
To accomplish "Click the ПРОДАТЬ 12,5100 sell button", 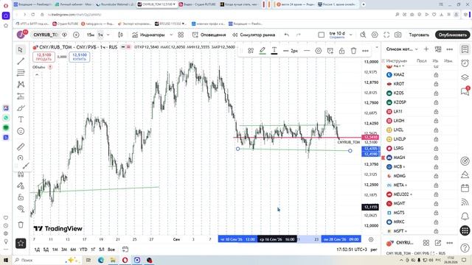I will click(44, 57).
